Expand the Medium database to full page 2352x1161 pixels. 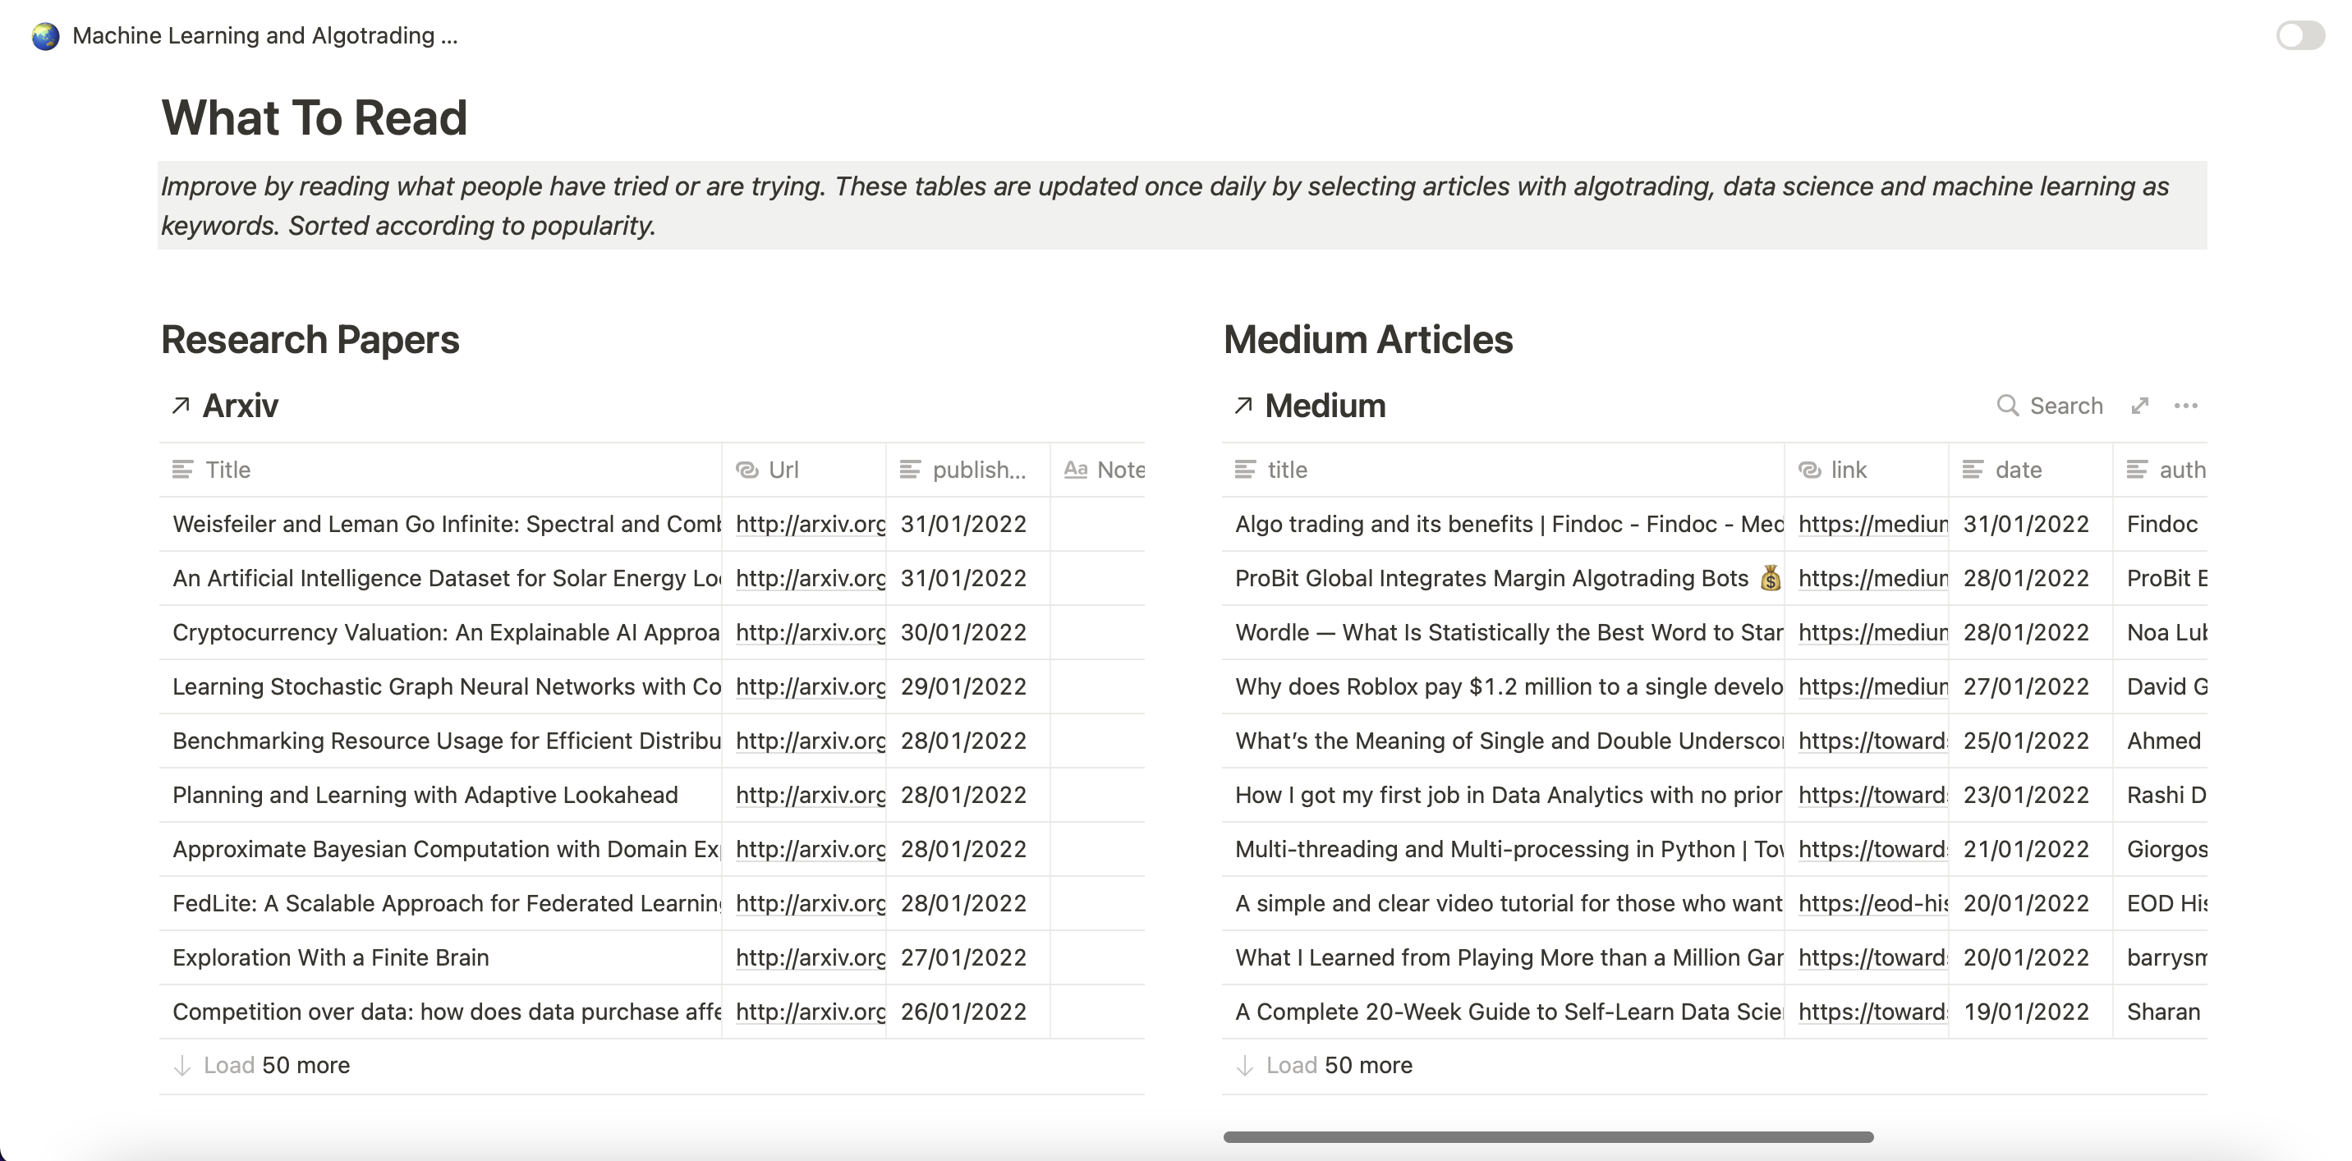[2141, 406]
